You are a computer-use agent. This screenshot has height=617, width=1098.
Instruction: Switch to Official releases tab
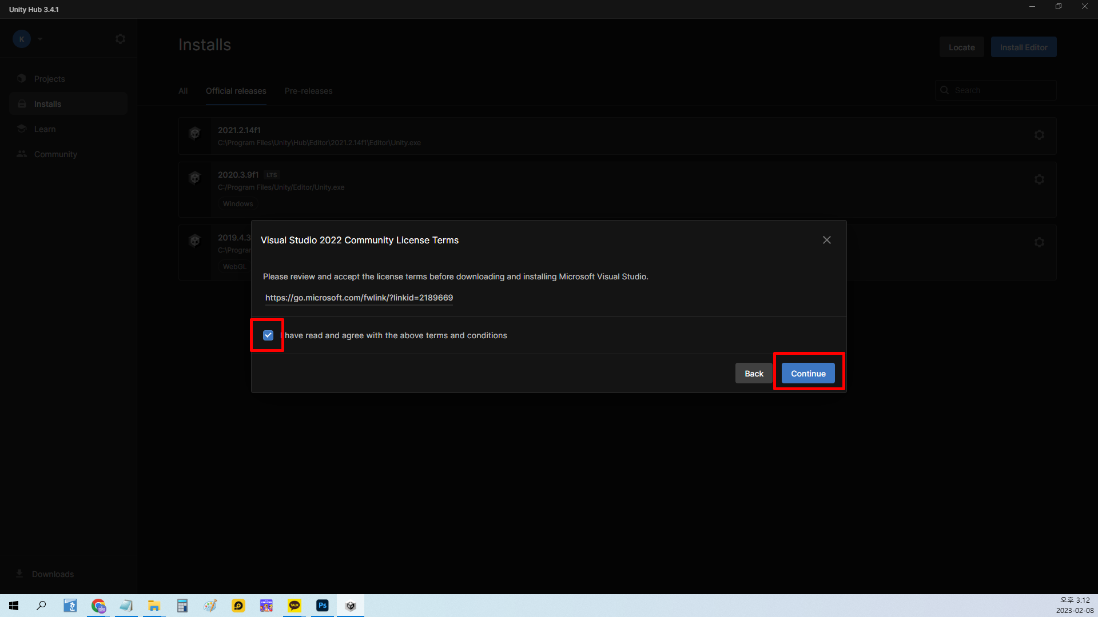(x=236, y=91)
